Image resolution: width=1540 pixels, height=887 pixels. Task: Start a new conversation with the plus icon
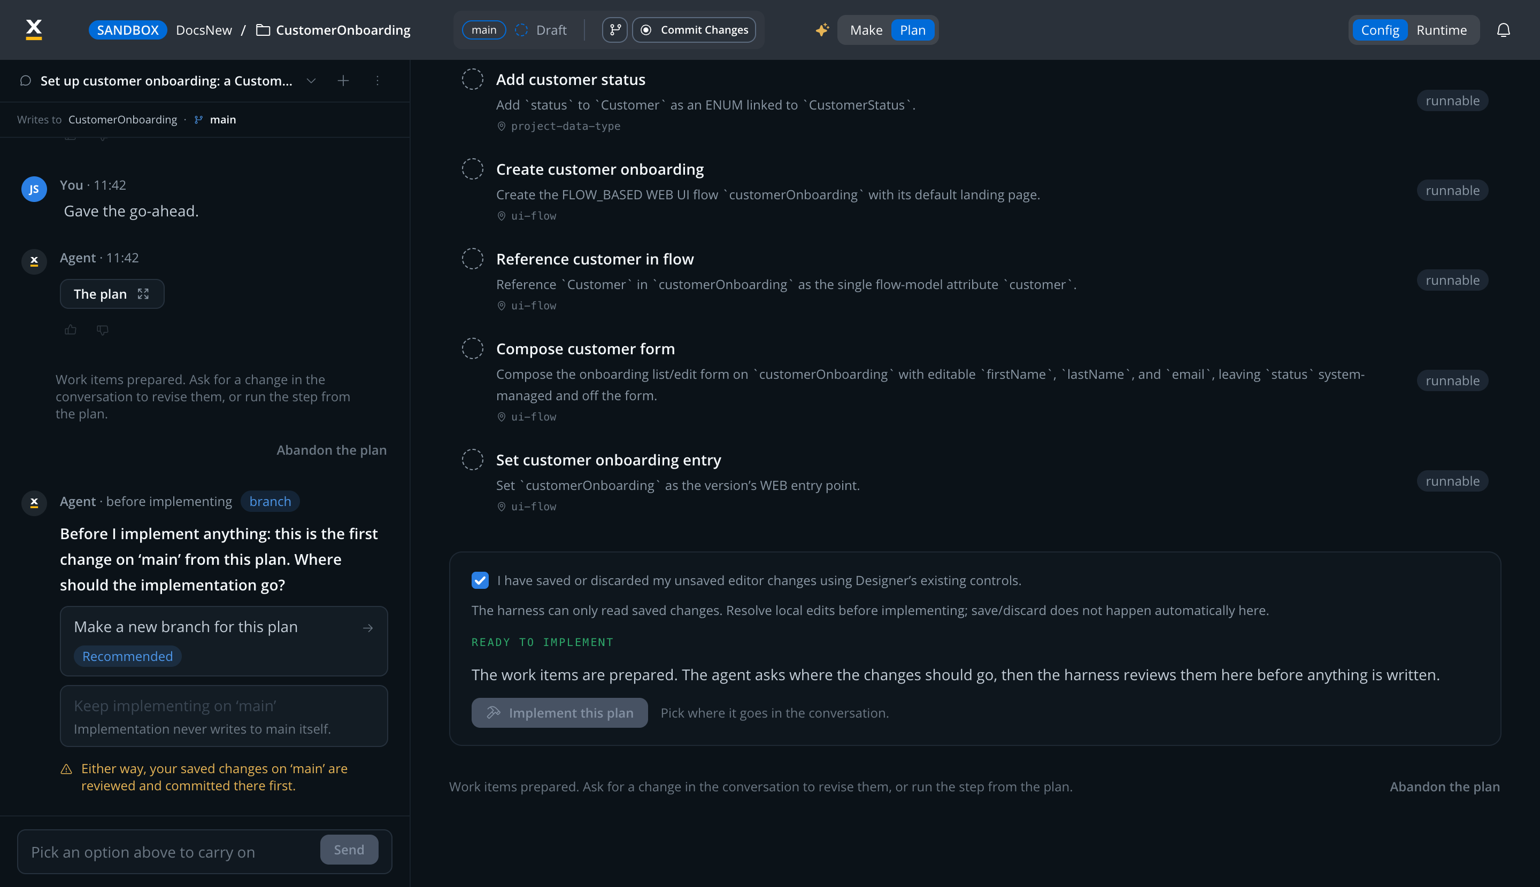pyautogui.click(x=343, y=80)
